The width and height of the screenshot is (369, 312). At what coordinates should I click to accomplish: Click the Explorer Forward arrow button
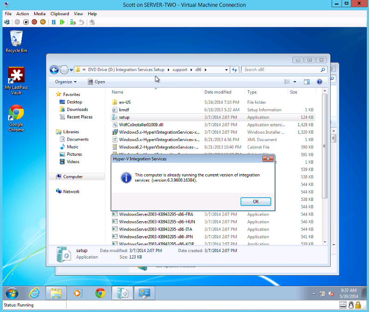[64, 70]
